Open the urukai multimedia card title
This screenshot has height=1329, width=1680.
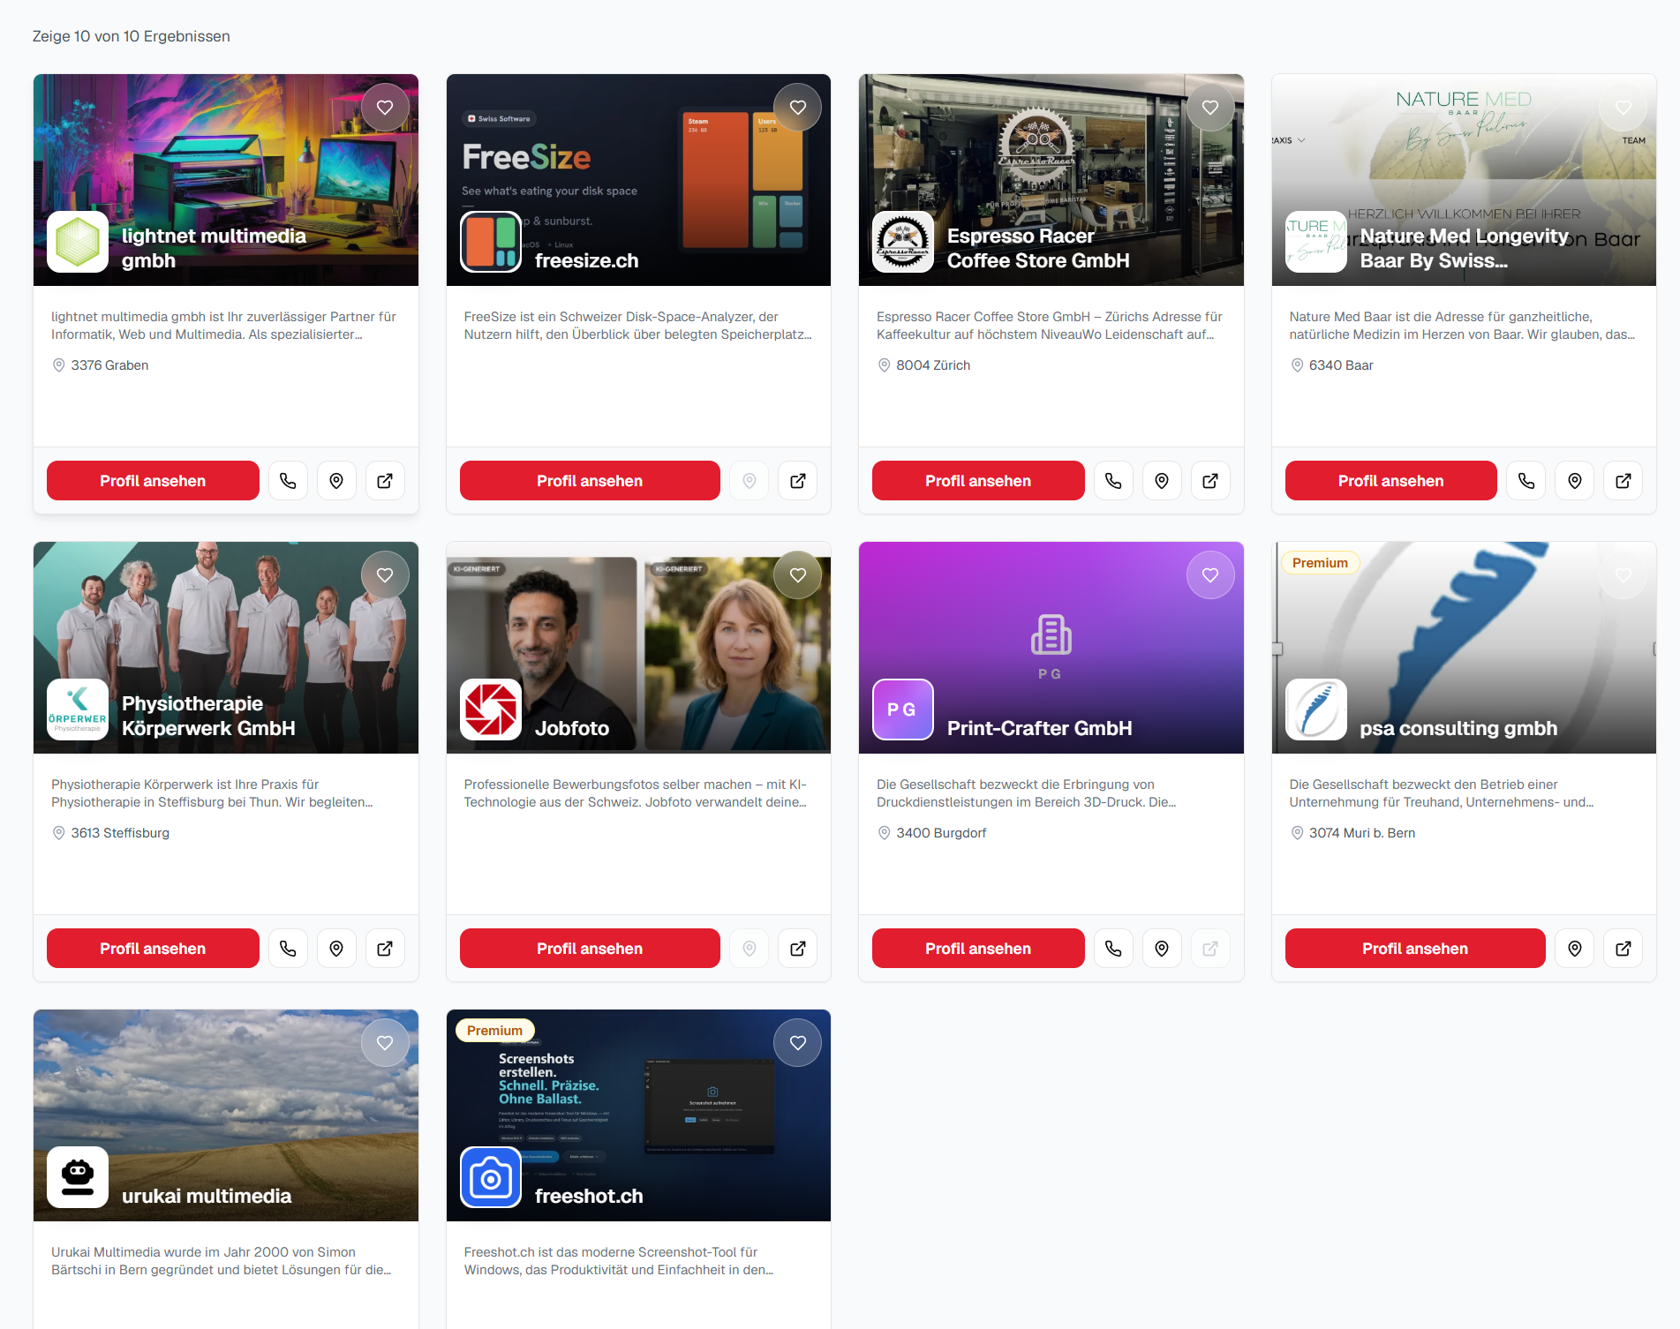pos(207,1196)
